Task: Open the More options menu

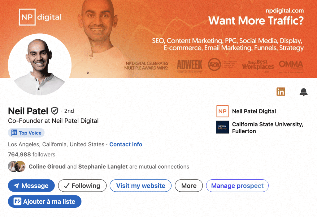Action: (189, 185)
